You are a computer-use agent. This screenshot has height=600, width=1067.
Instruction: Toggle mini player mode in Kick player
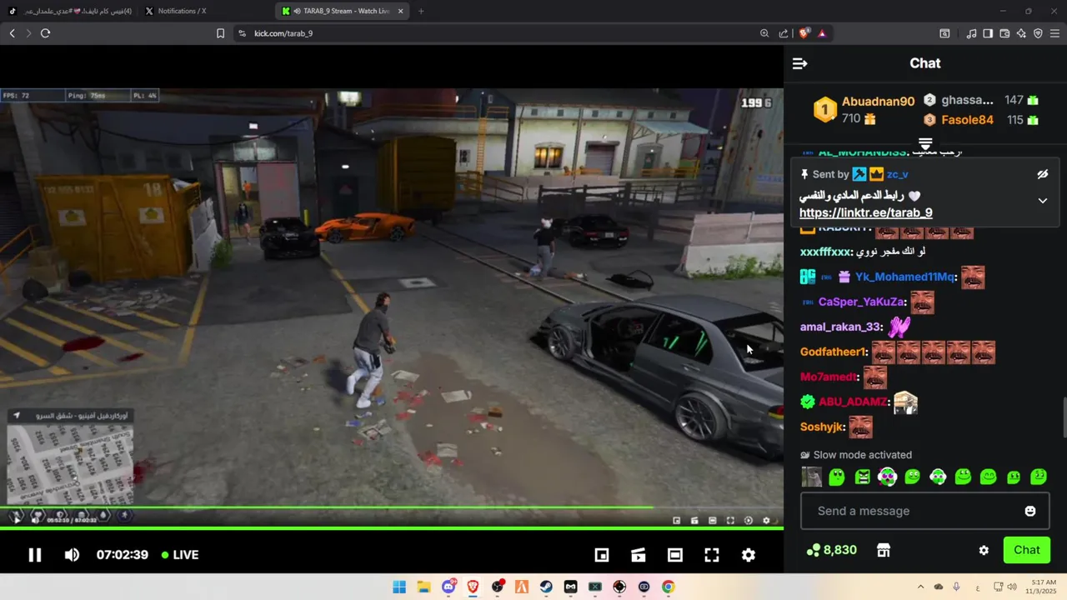pos(602,555)
